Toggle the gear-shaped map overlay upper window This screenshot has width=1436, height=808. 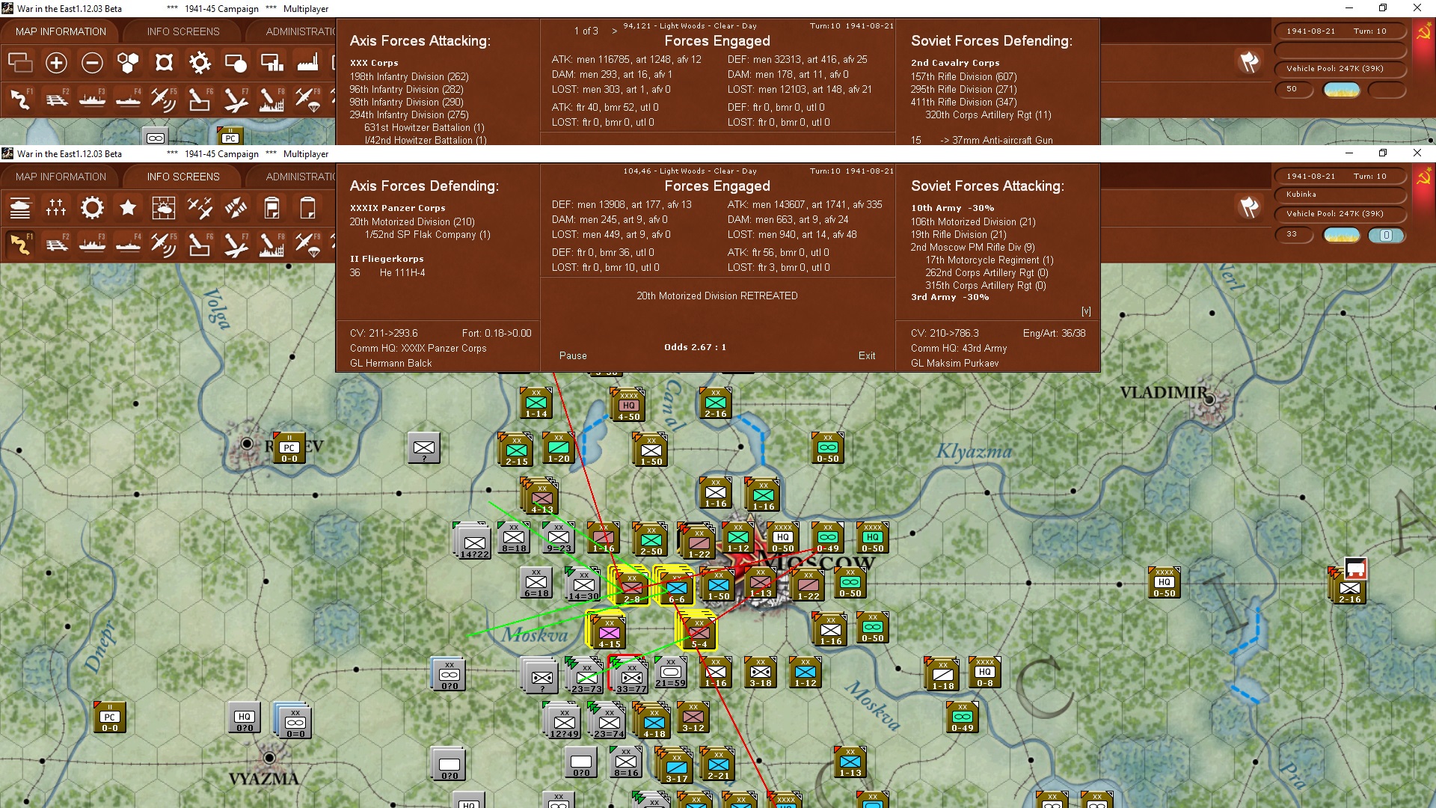[x=200, y=63]
